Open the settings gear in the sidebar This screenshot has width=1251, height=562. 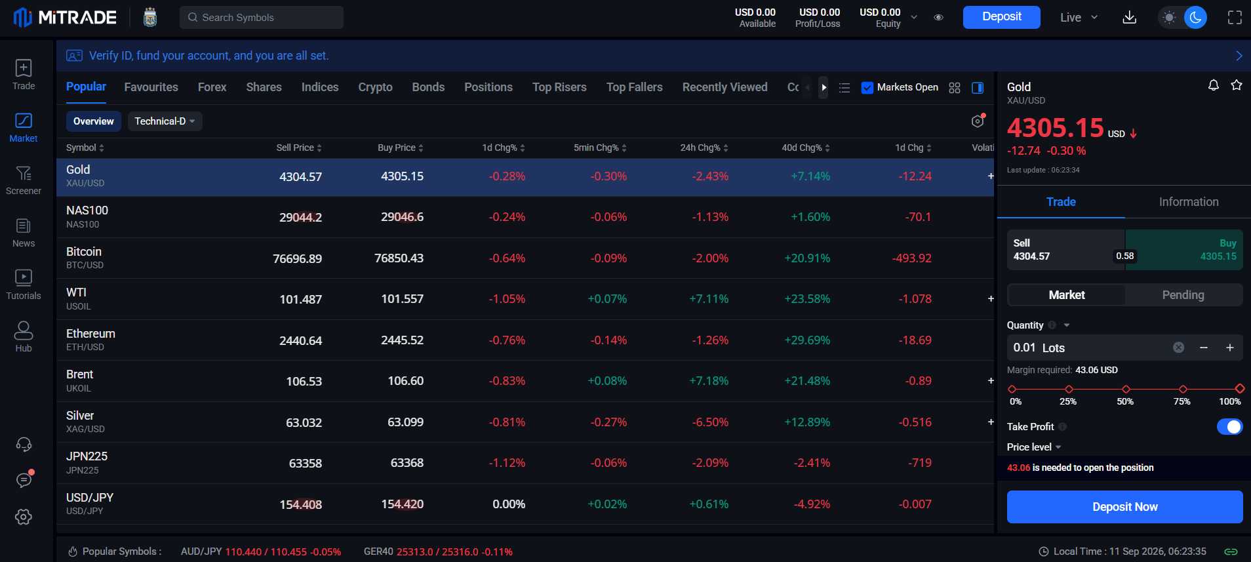coord(24,517)
